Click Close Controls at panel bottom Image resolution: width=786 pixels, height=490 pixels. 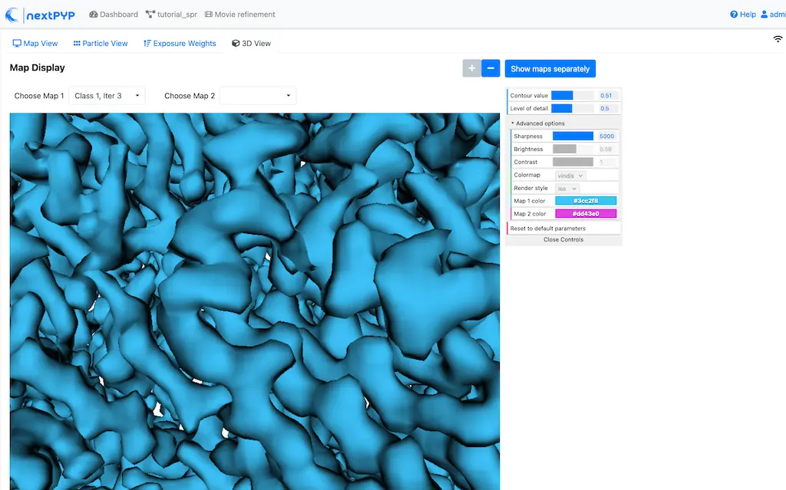tap(563, 240)
